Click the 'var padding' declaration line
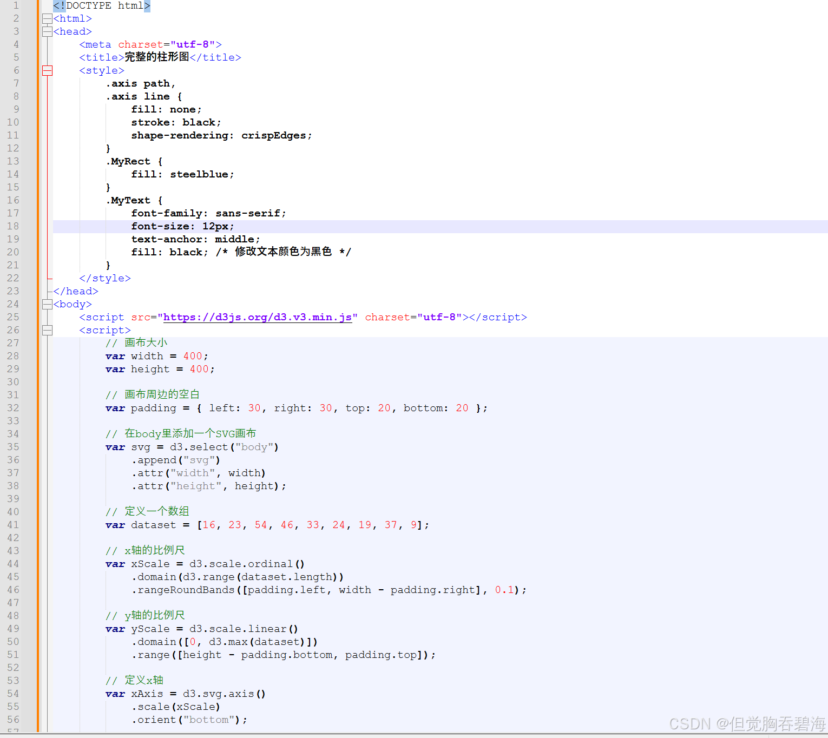 [296, 408]
